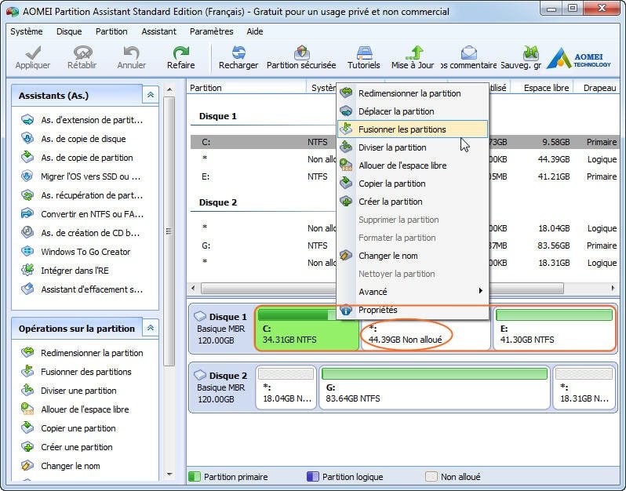Click the Sauveg. gr toolbar icon

(x=530, y=53)
